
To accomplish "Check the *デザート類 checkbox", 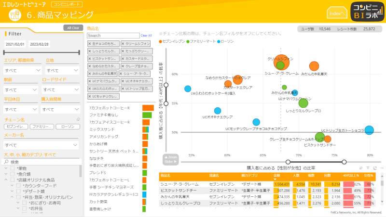I will 18,191.
